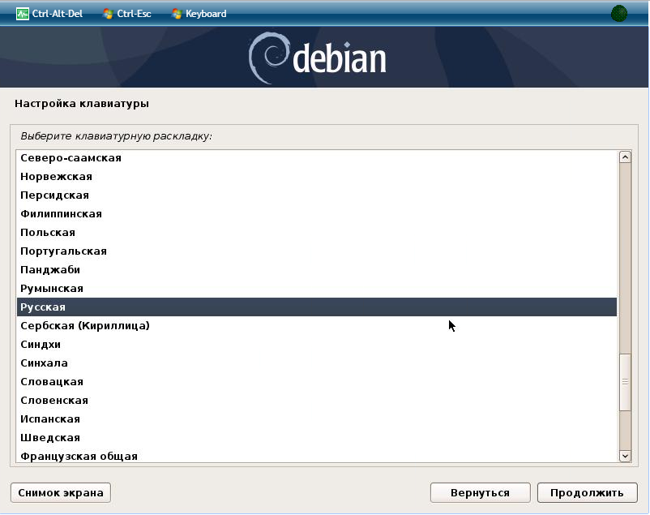Select the Словенская layout
The height and width of the screenshot is (515, 650).
tap(317, 401)
